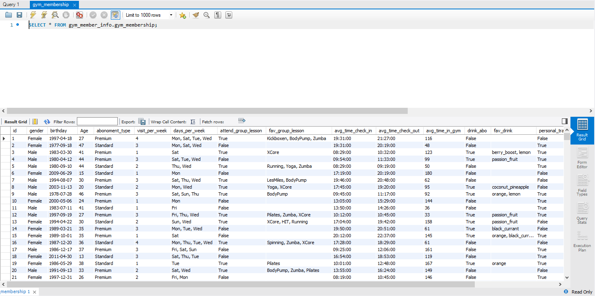This screenshot has width=595, height=296.
Task: Execute the query with lightning bolt icon
Action: [x=33, y=15]
